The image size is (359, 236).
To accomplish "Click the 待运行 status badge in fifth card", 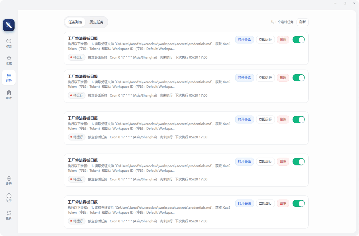I will click(x=77, y=221).
